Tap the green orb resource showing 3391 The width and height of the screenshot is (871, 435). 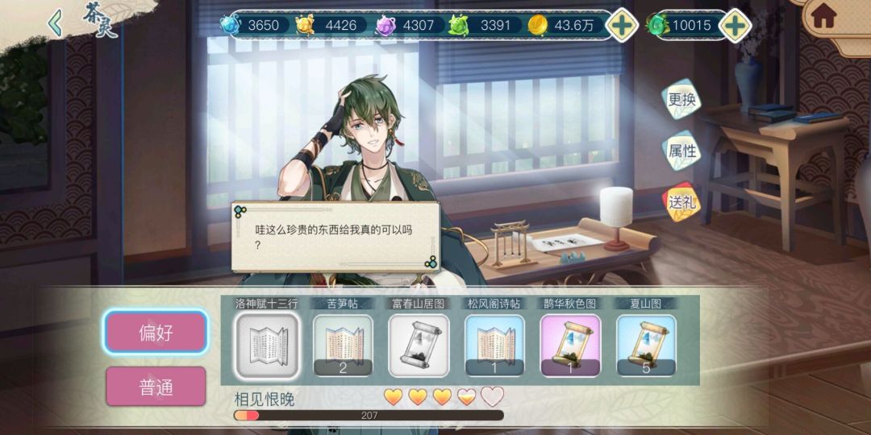(x=459, y=25)
